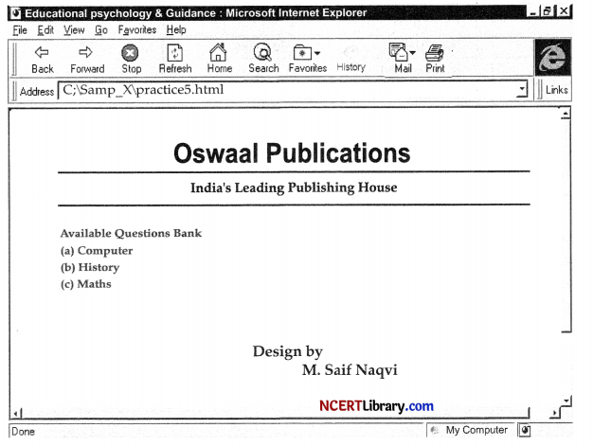Viewport: 593px width, 446px height.
Task: Click the vertical scrollbar down arrow
Action: click(566, 401)
